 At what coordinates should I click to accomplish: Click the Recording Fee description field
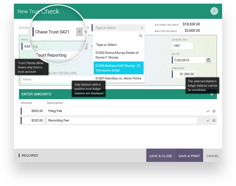(x=122, y=121)
